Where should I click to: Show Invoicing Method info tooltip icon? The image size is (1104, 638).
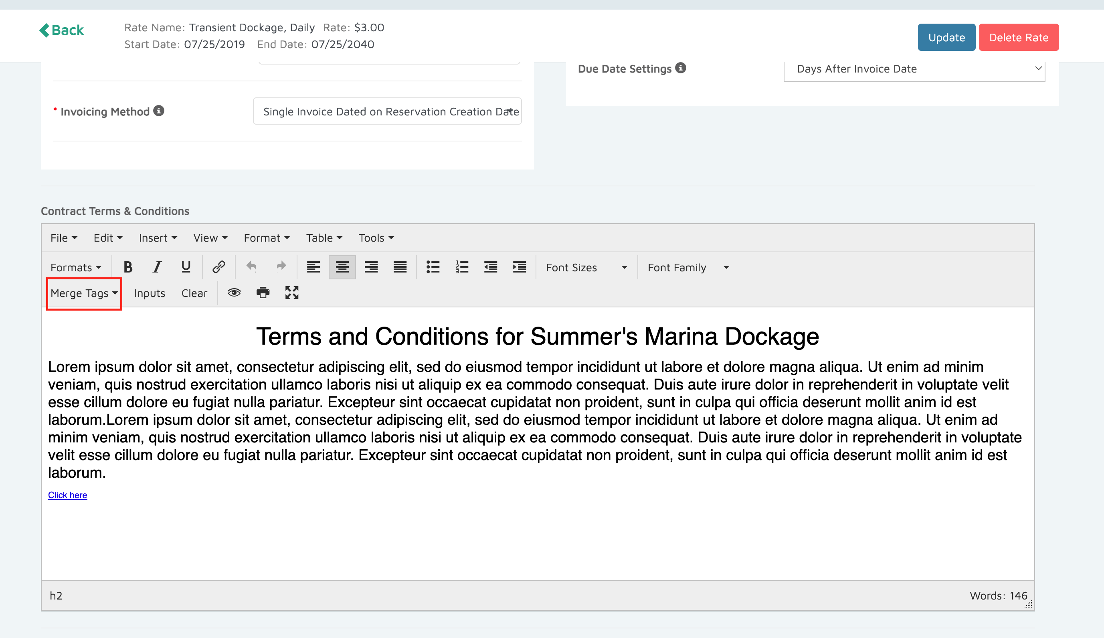(159, 111)
